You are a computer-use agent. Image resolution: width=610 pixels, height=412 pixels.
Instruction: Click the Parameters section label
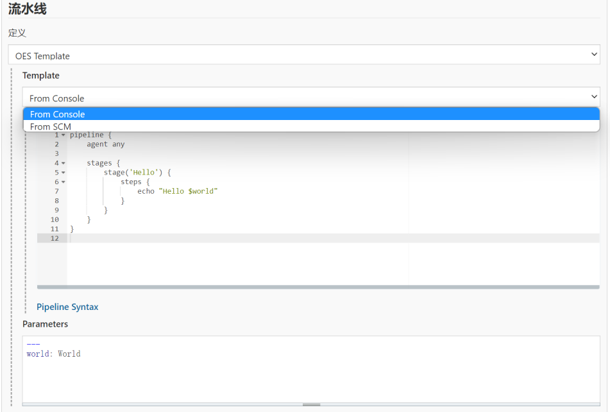pos(45,323)
